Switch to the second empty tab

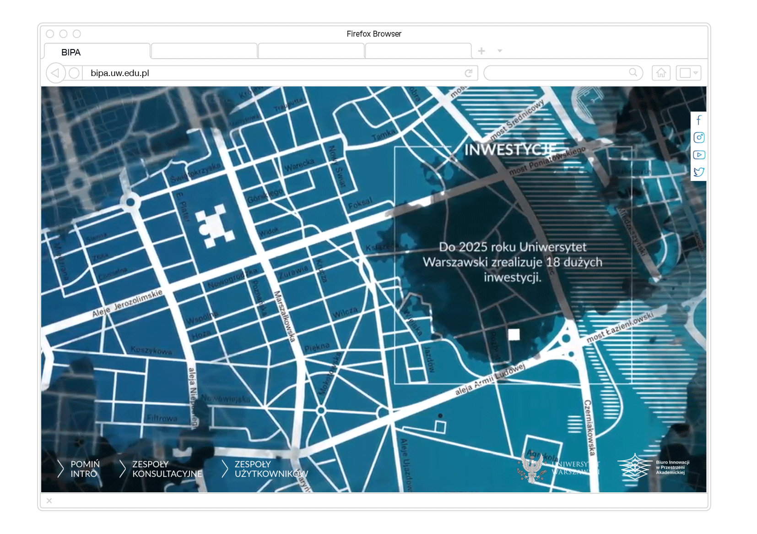(204, 51)
